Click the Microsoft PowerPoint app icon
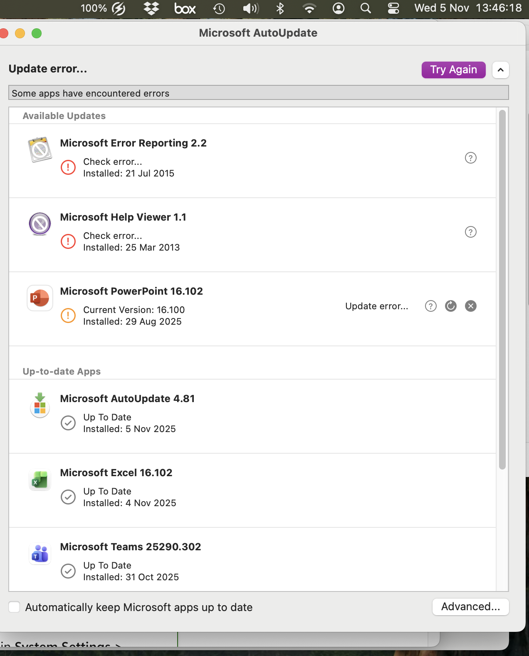Viewport: 529px width, 656px height. click(x=40, y=298)
